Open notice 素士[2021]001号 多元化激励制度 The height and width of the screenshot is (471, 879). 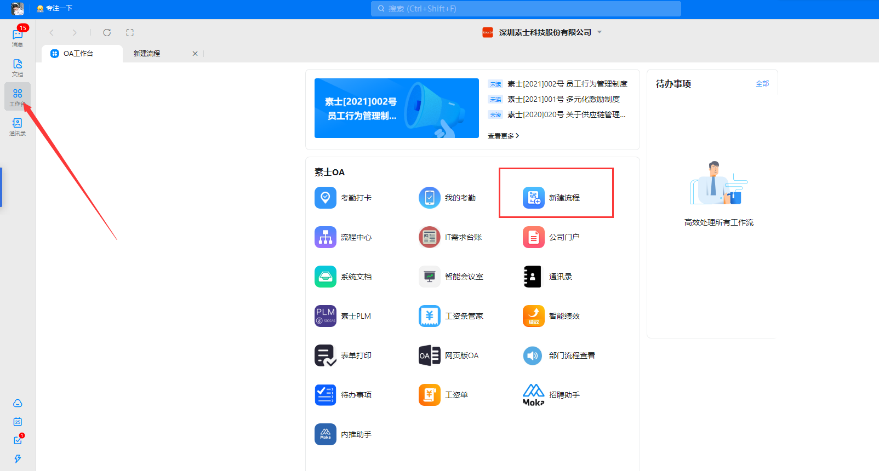(x=563, y=99)
